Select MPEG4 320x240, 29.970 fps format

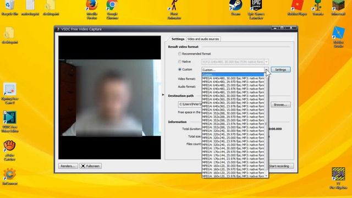coord(233,134)
